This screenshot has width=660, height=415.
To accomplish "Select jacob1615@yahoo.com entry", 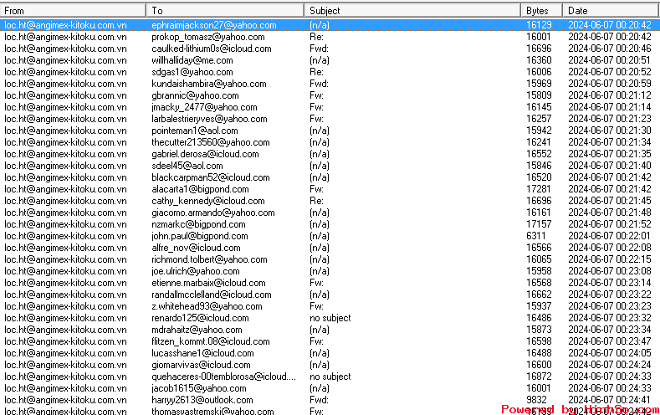I will (199, 389).
